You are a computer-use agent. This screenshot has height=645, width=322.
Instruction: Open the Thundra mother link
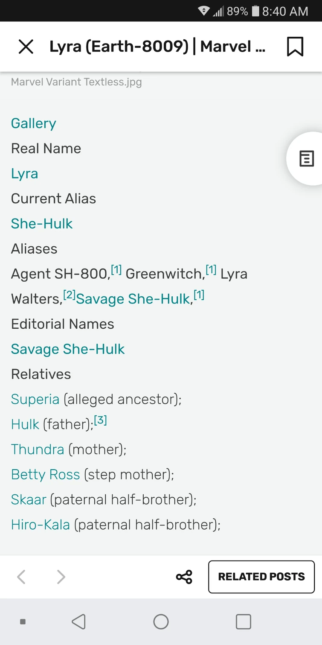point(38,449)
